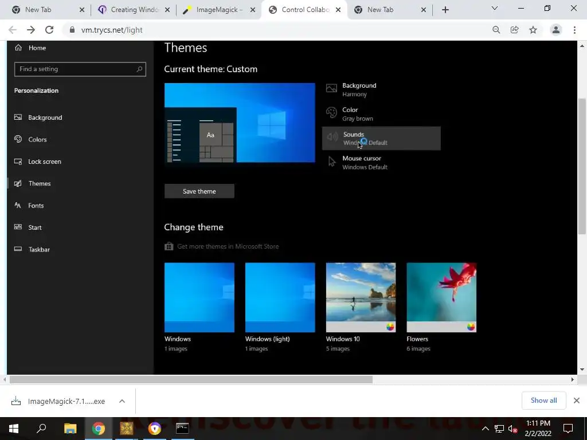
Task: Go forward in browser history
Action: pyautogui.click(x=31, y=30)
